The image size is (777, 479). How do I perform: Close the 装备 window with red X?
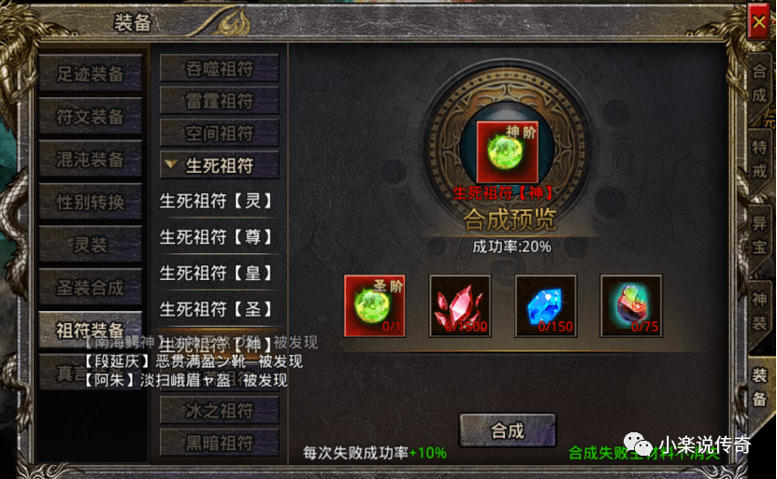tap(758, 21)
